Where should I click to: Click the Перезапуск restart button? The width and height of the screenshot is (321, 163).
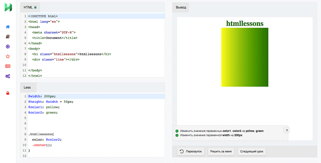192,151
